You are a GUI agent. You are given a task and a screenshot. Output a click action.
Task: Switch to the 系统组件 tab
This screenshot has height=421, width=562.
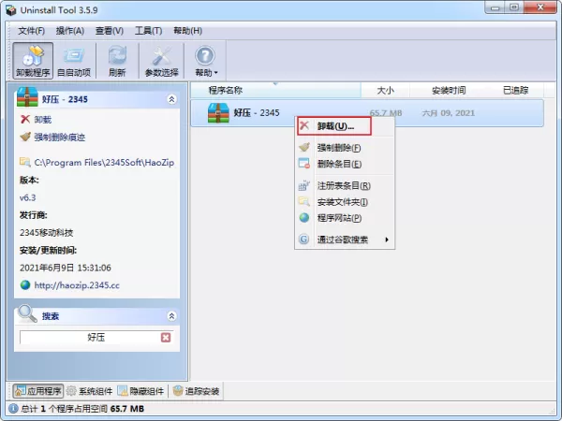(90, 391)
